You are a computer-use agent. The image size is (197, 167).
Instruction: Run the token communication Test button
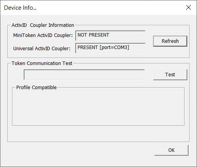(x=170, y=75)
